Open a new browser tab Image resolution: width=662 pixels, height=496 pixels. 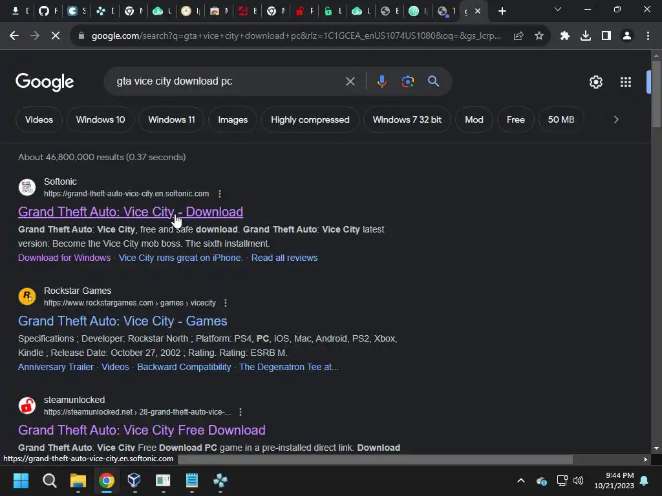502,12
